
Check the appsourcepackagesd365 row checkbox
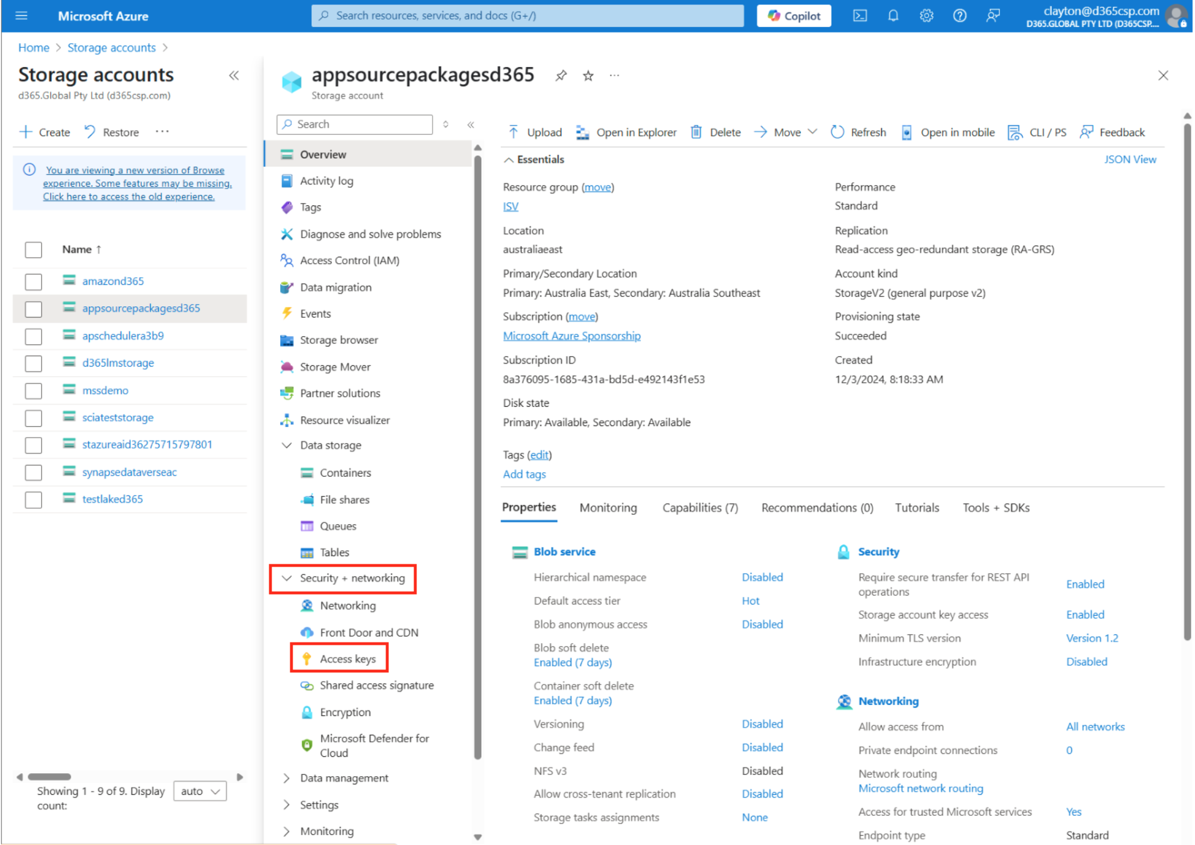click(33, 309)
